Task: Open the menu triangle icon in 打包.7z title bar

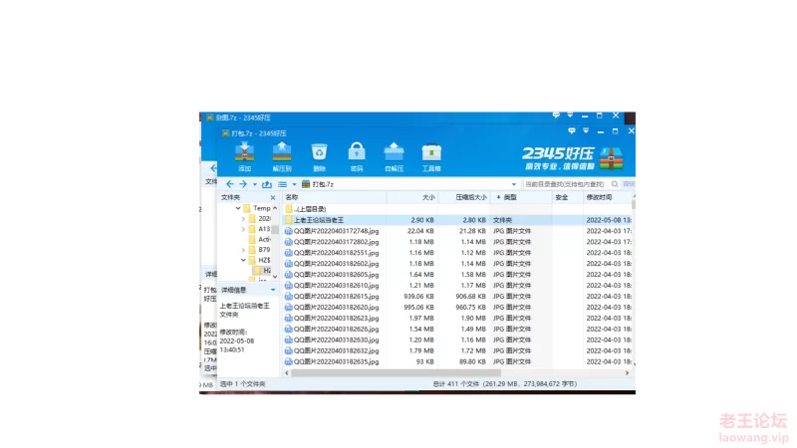Action: click(586, 131)
